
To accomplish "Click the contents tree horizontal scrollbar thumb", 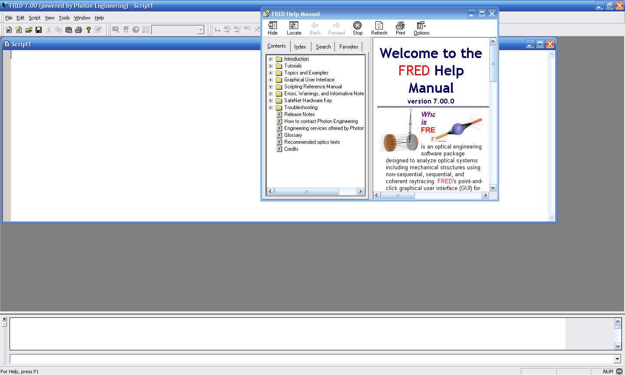I will 306,191.
